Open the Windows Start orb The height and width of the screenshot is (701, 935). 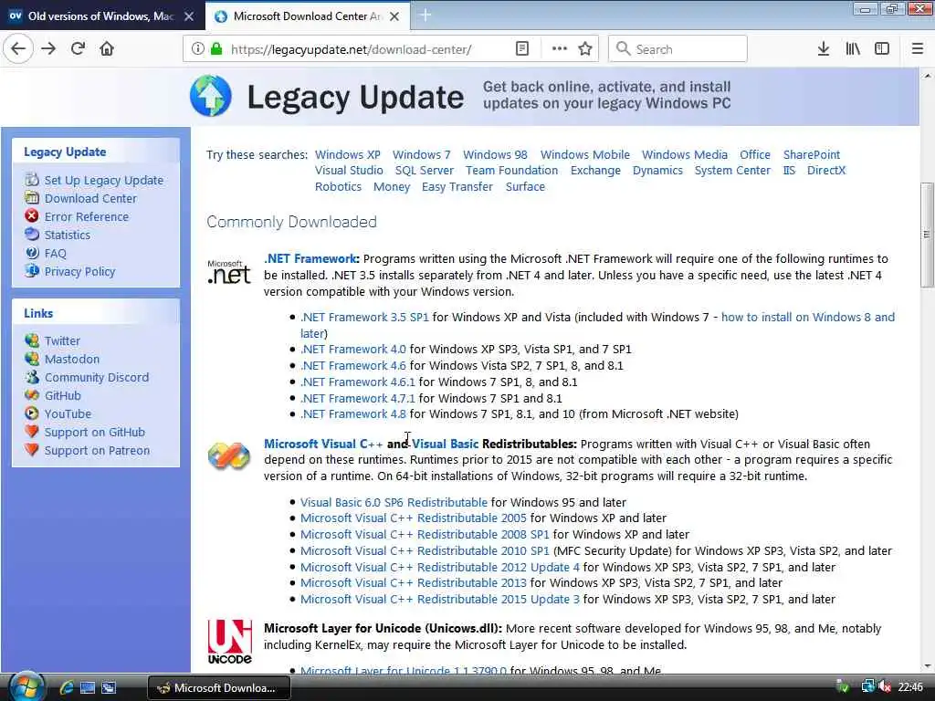pyautogui.click(x=26, y=687)
